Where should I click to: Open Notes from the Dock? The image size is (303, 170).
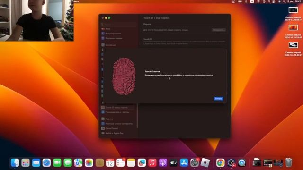pyautogui.click(x=131, y=162)
